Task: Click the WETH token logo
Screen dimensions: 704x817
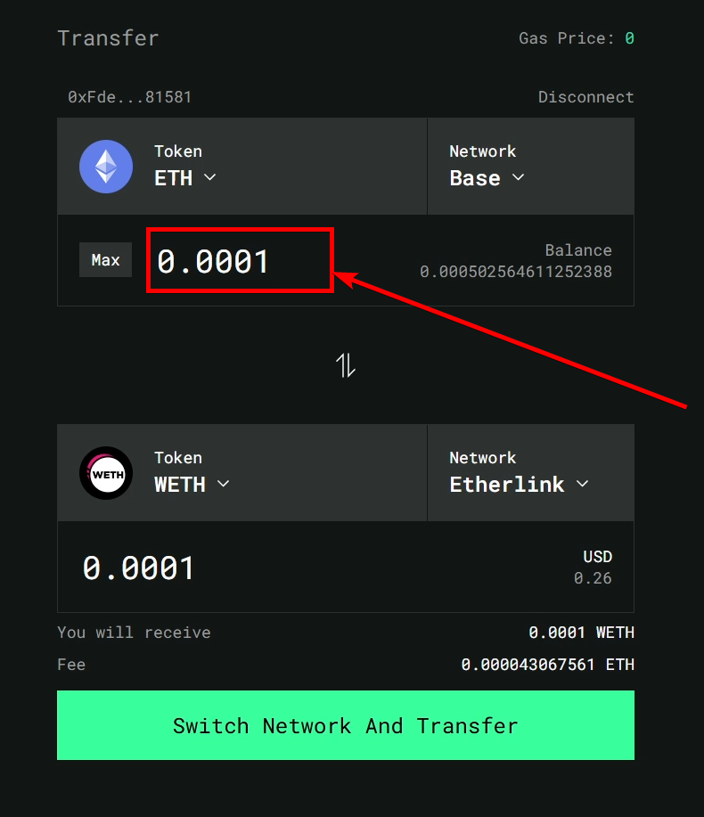Action: point(106,473)
